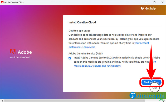Minimize the Adobe Creative Cloud window
This screenshot has width=166, height=102.
[147, 2]
